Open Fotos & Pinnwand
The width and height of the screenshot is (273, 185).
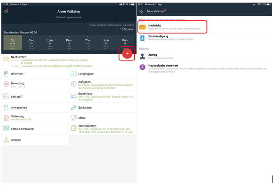click(35, 129)
